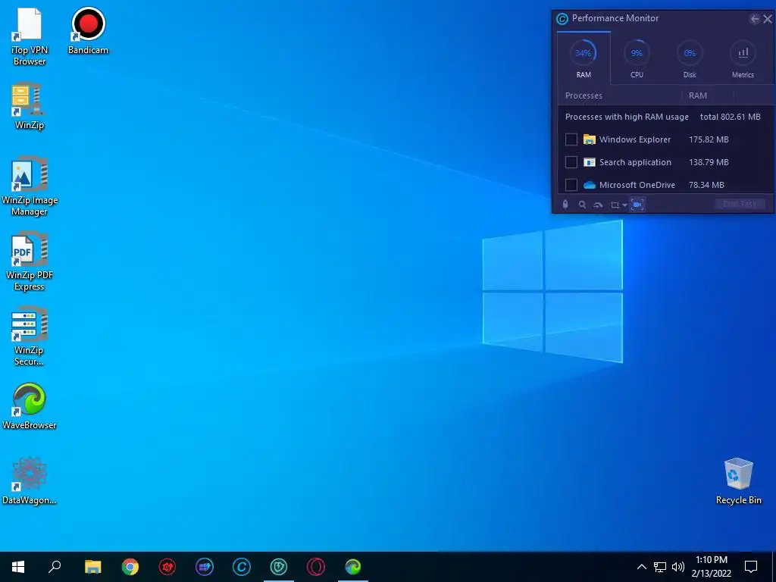Select the WinZip Secur... desktop icon
Screen dimensions: 776x582
[30, 337]
